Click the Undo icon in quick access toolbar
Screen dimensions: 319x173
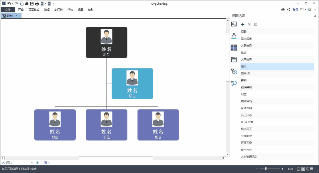coord(9,3)
